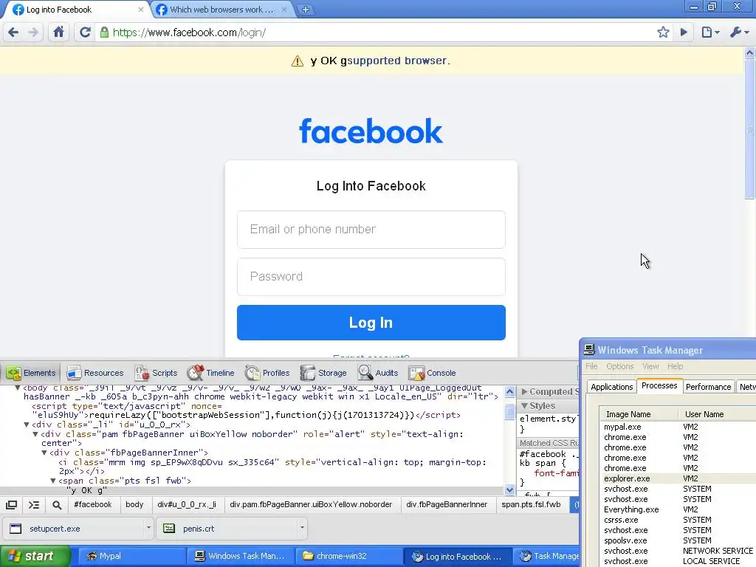Screen dimensions: 756x567
Task: Click the Password field
Action: click(371, 277)
